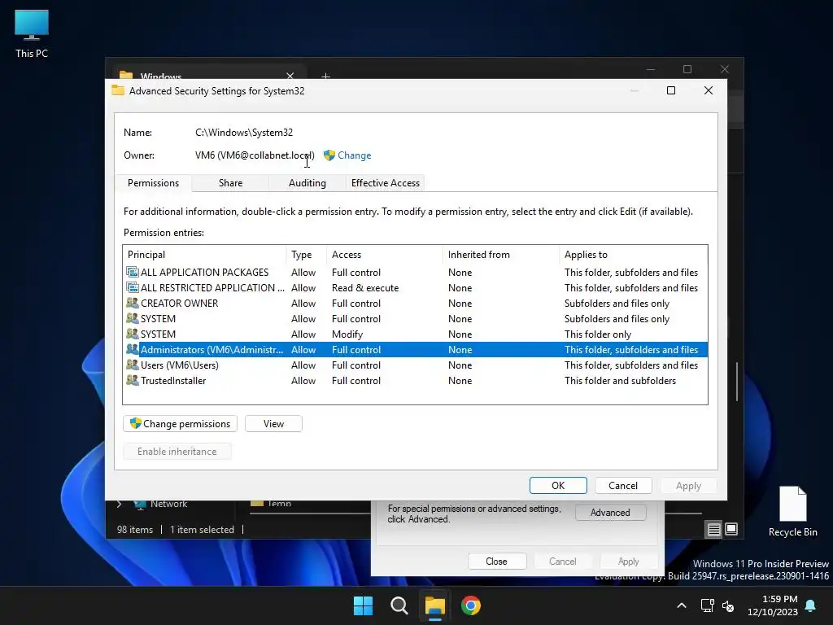Maximize the Advanced Security Settings dialog
Screen dimensions: 833x625
pos(671,90)
